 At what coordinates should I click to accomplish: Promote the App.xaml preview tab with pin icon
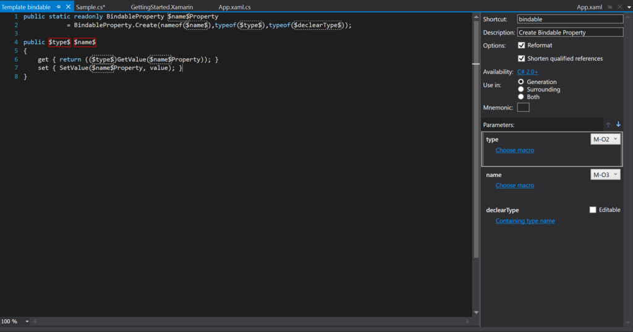click(x=610, y=7)
